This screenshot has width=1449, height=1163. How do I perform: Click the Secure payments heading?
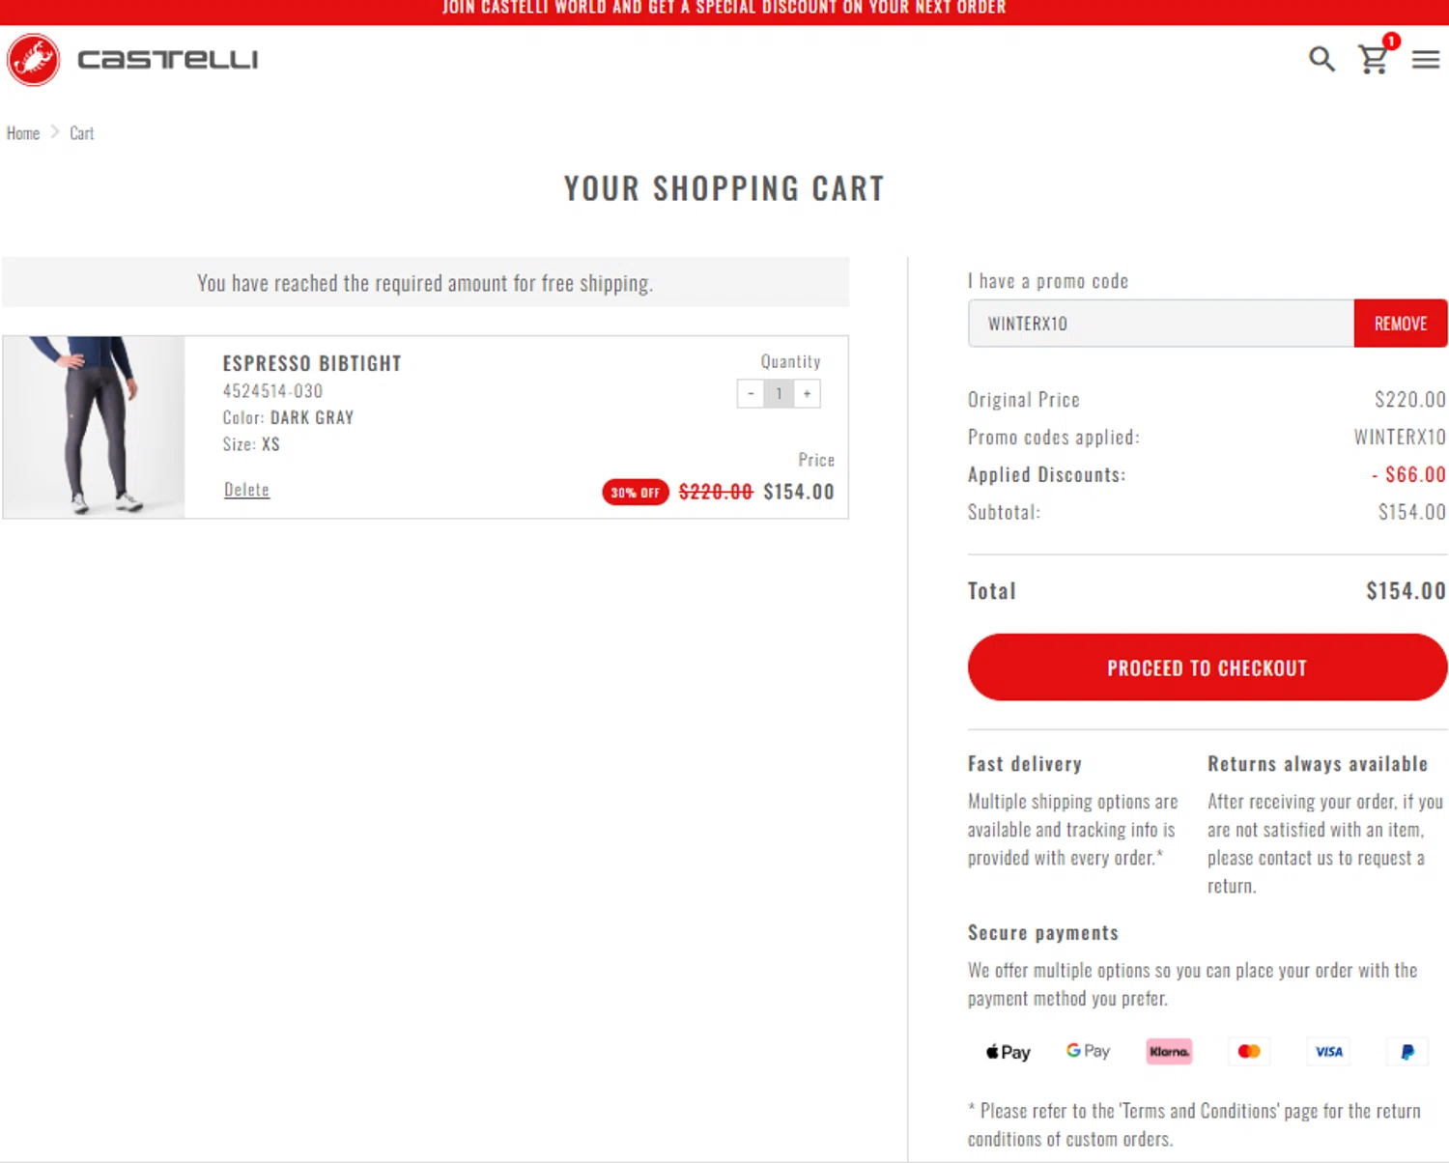point(1043,933)
